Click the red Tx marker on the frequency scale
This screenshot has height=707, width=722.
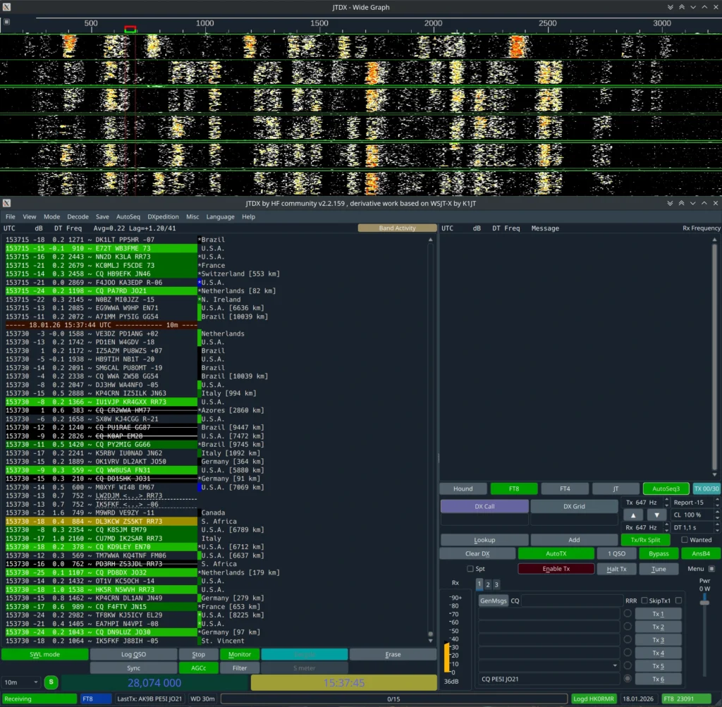(x=130, y=29)
